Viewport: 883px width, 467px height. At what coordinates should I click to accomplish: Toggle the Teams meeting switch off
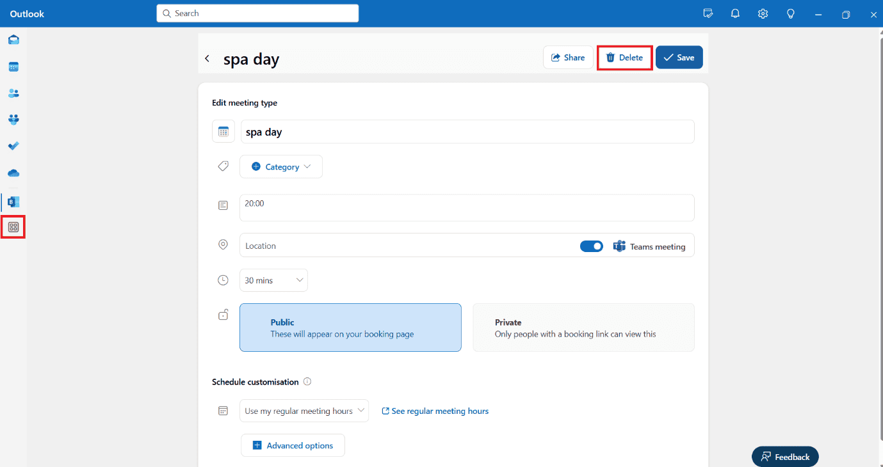(591, 246)
